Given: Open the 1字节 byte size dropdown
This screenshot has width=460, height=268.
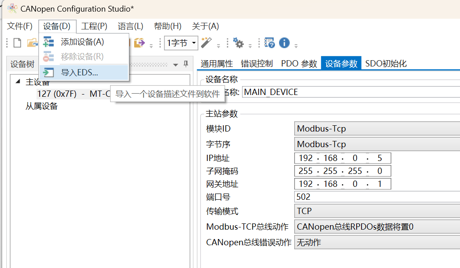Looking at the screenshot, I should click(x=181, y=43).
